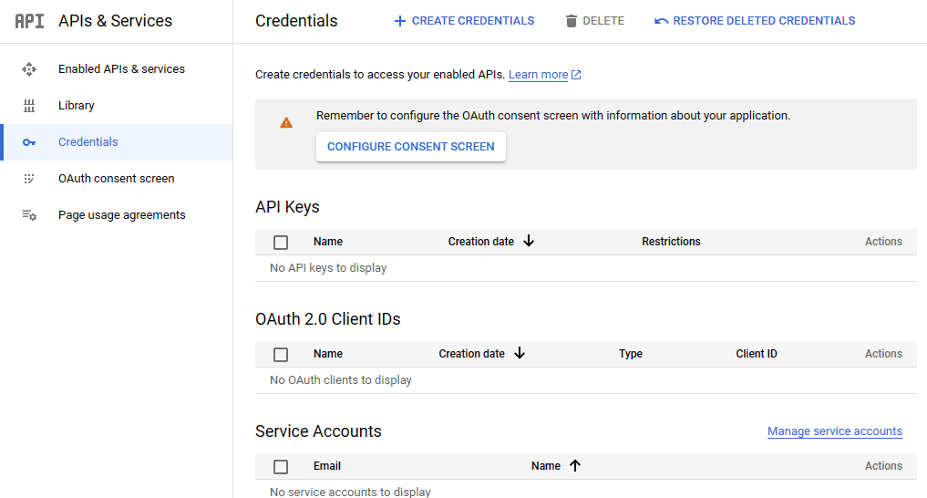The image size is (927, 498).
Task: Click OAuth Creation date column header
Action: pos(471,354)
